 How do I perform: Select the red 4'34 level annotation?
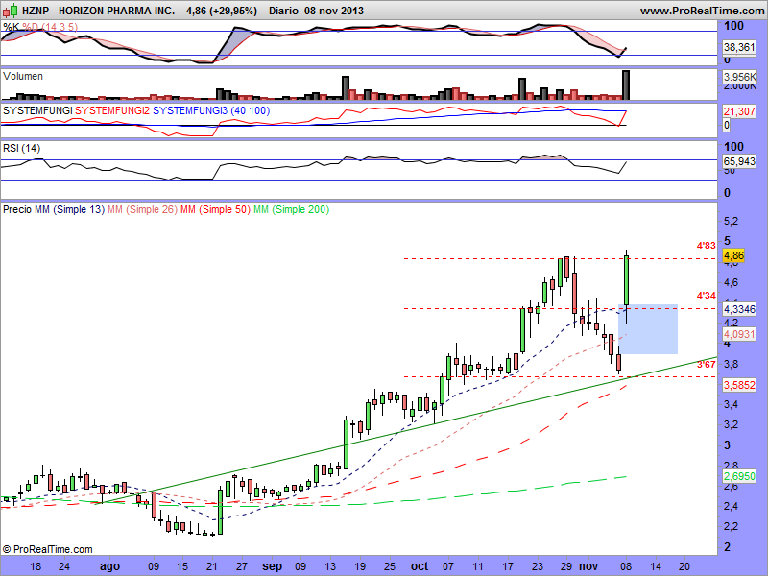[x=707, y=296]
